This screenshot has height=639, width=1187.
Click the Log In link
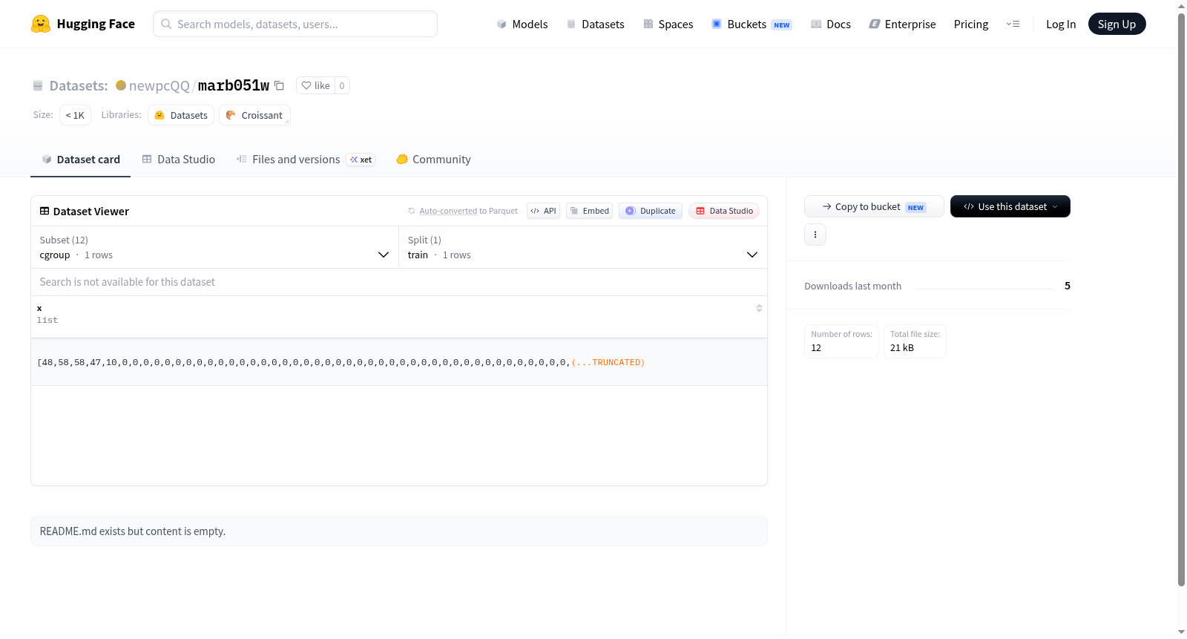point(1061,24)
